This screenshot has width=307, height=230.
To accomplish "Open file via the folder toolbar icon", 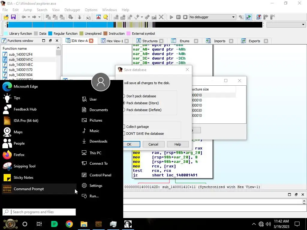I will click(x=6, y=17).
